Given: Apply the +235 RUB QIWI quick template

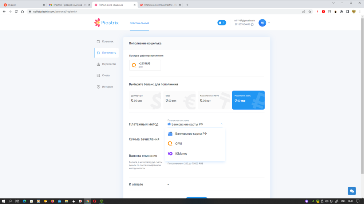Looking at the screenshot, I should point(145,65).
